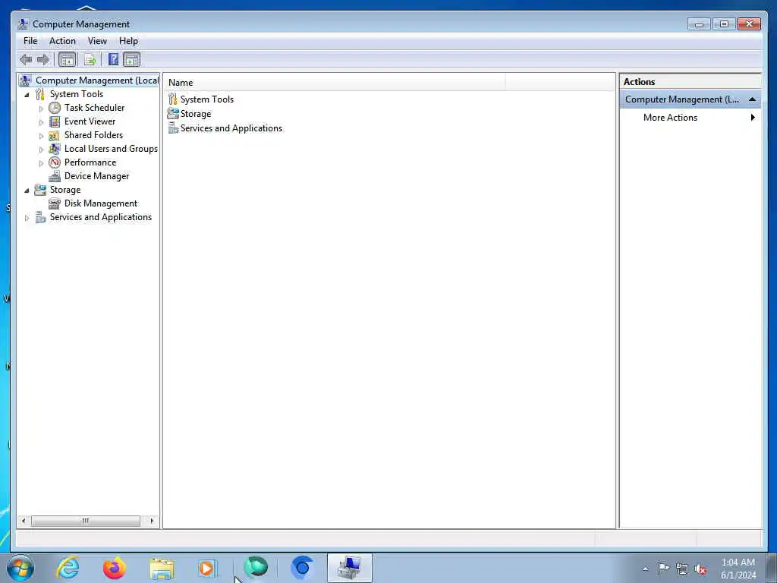Image resolution: width=777 pixels, height=583 pixels.
Task: Click right arrow of tree horizontal scrollbar
Action: tap(152, 521)
